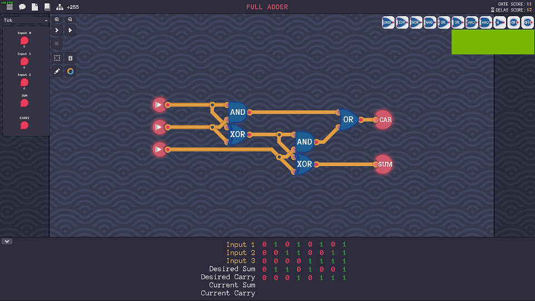Zoom out with the magnifier minus icon
Viewport: 535px width, 301px height.
point(70,19)
